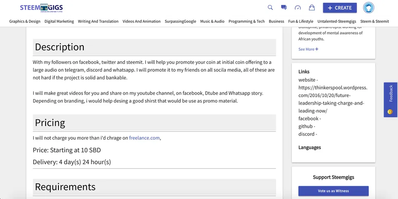The width and height of the screenshot is (398, 199).
Task: Open the Programming & Tech category
Action: [x=246, y=21]
